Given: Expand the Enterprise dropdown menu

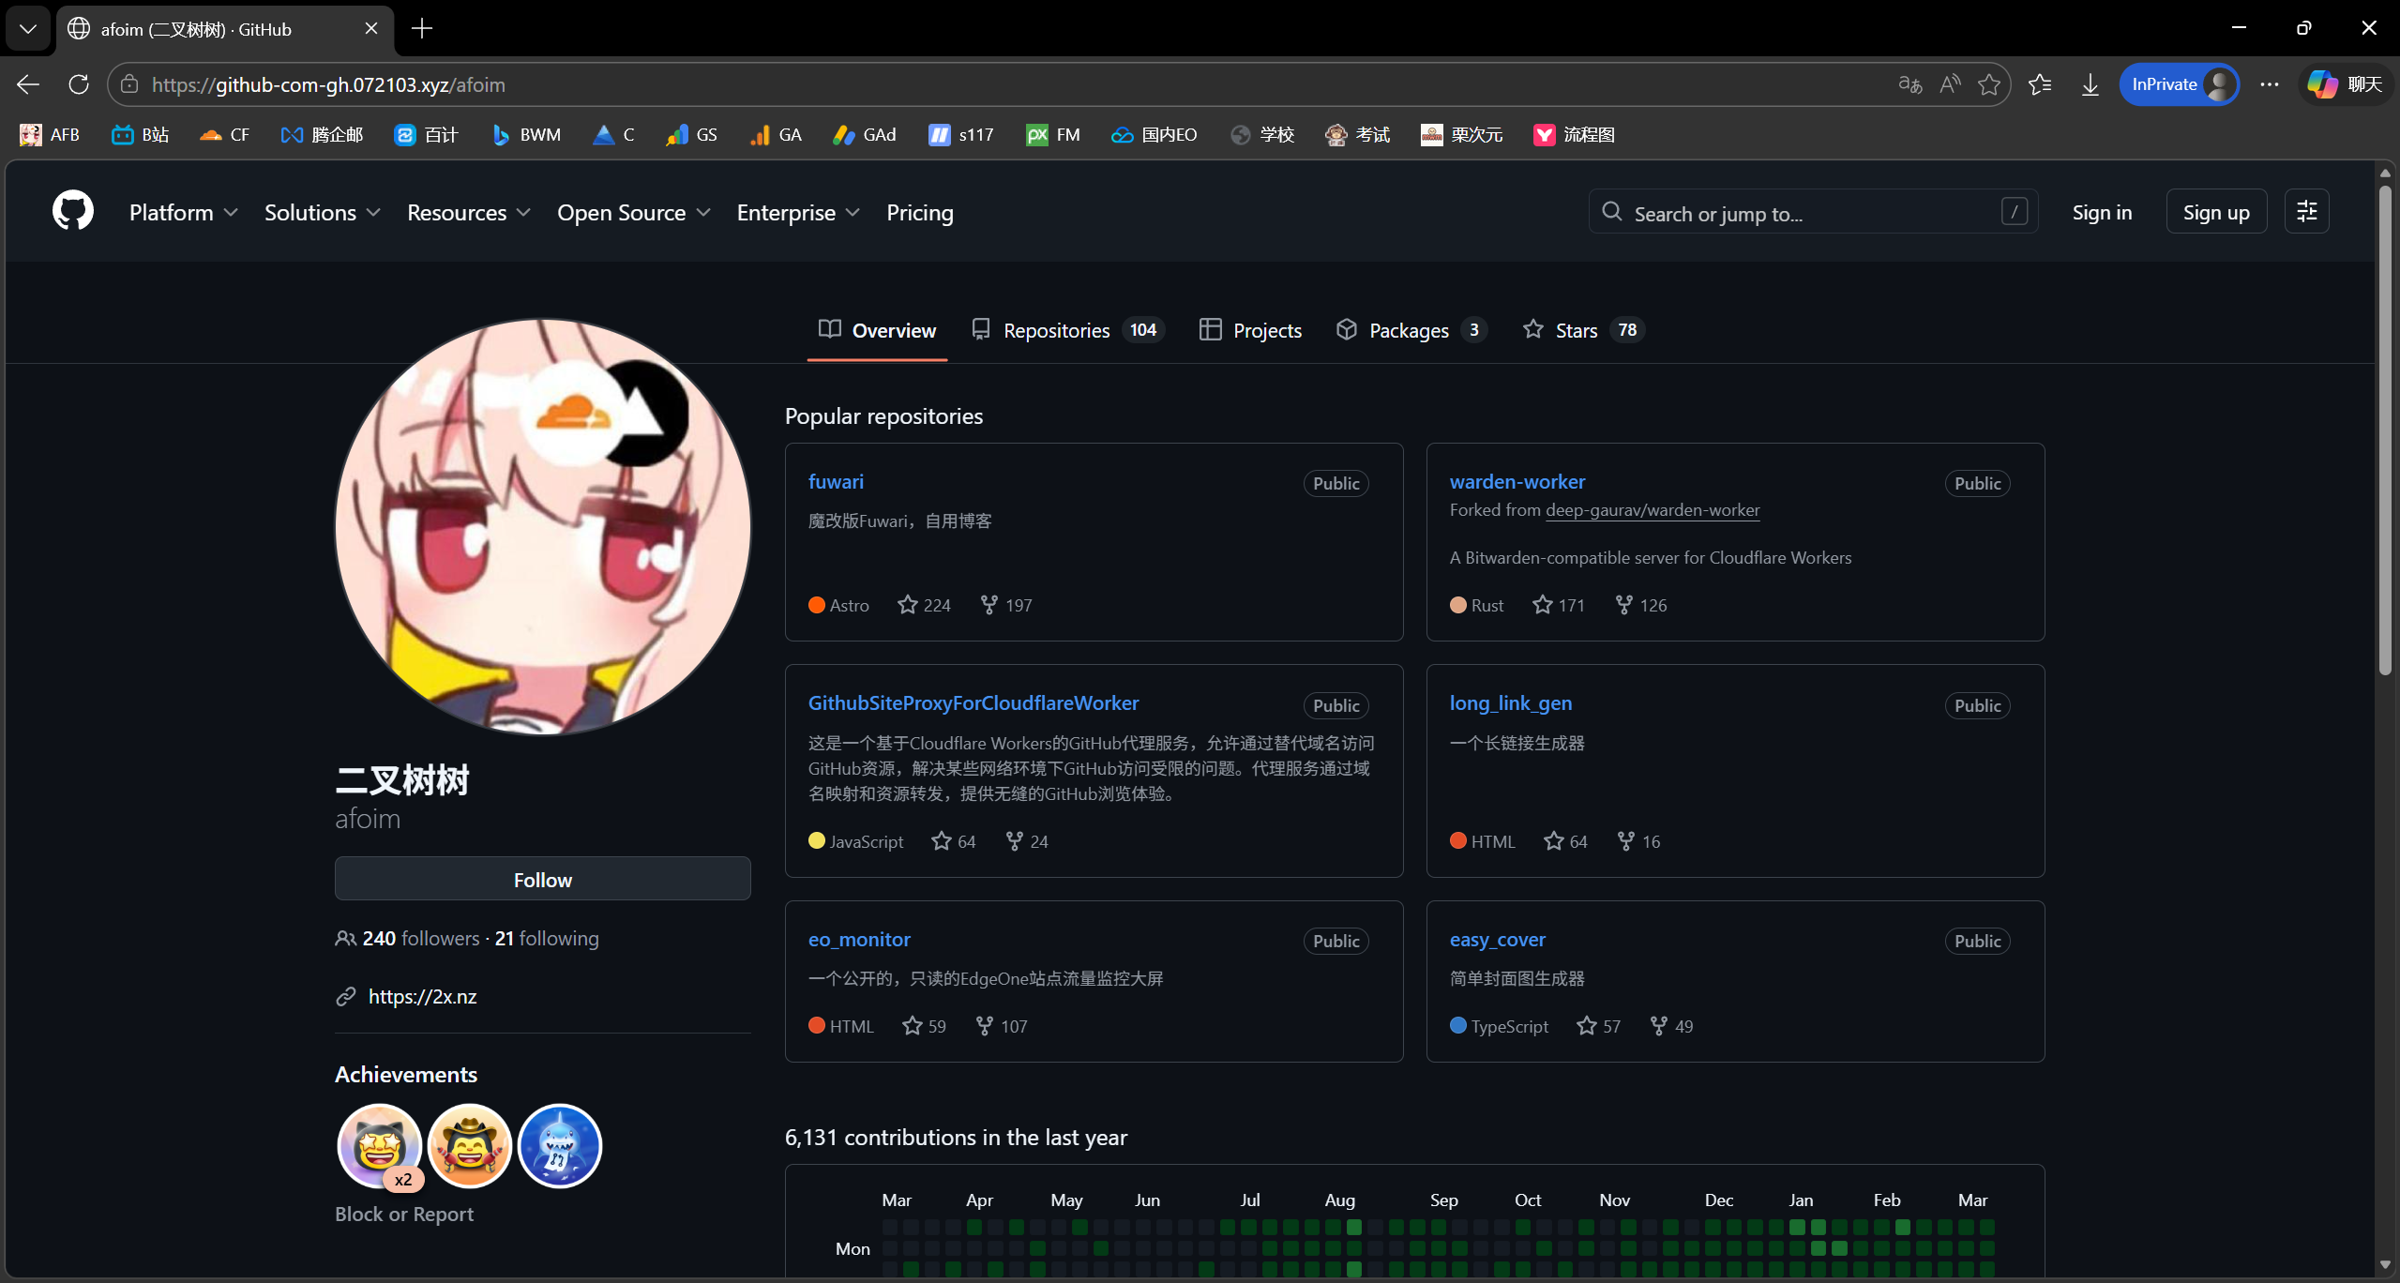Looking at the screenshot, I should [797, 213].
